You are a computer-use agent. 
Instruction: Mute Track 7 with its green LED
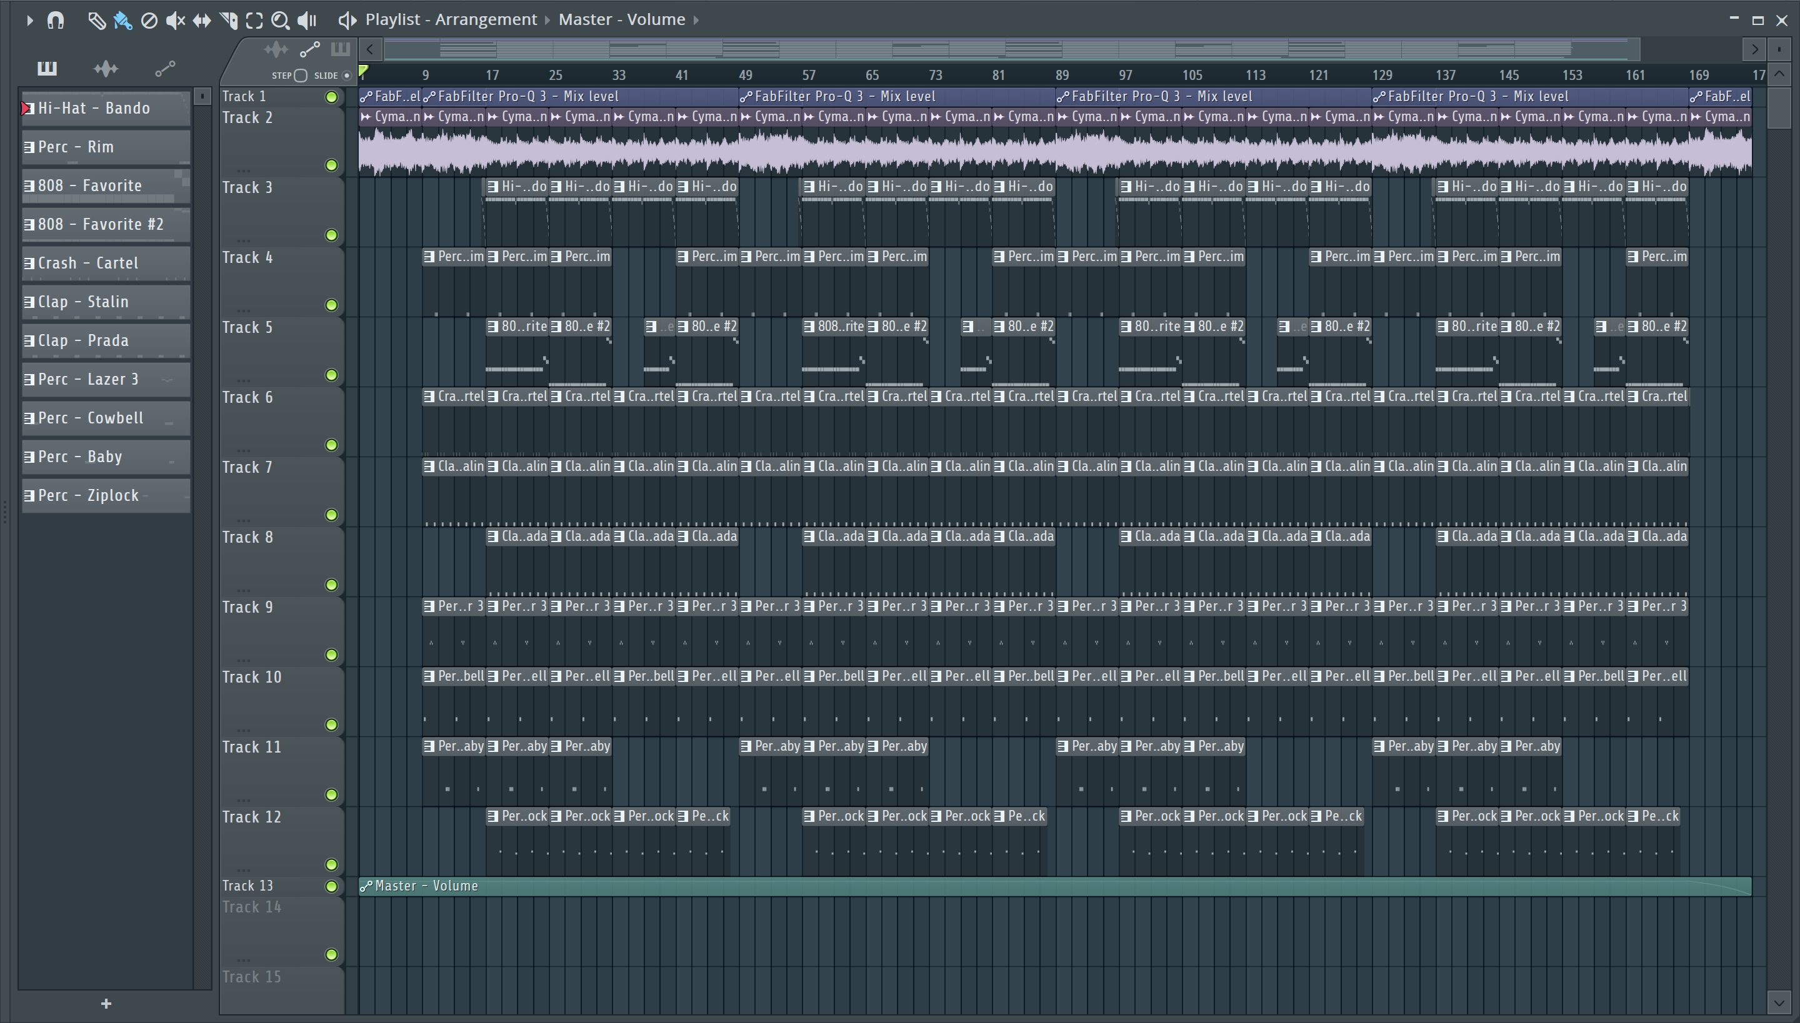coord(331,515)
